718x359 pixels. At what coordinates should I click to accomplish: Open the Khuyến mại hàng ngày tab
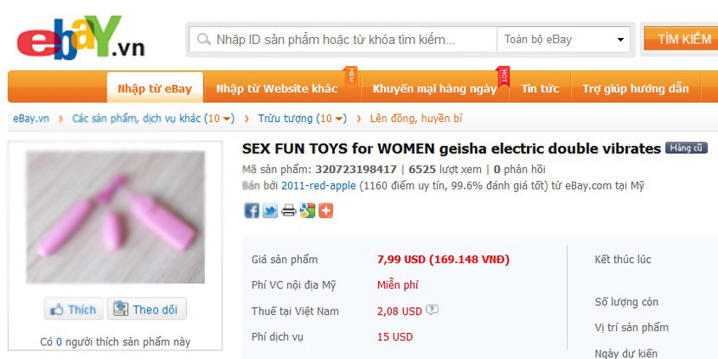pos(434,88)
